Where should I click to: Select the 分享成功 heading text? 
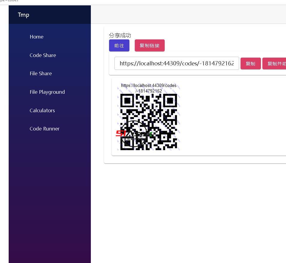click(x=120, y=35)
